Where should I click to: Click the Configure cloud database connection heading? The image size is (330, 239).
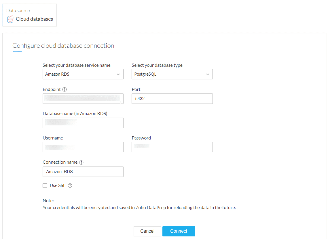click(x=63, y=46)
